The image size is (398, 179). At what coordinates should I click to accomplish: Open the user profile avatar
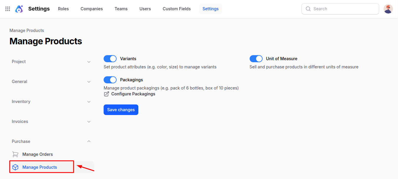pyautogui.click(x=388, y=9)
